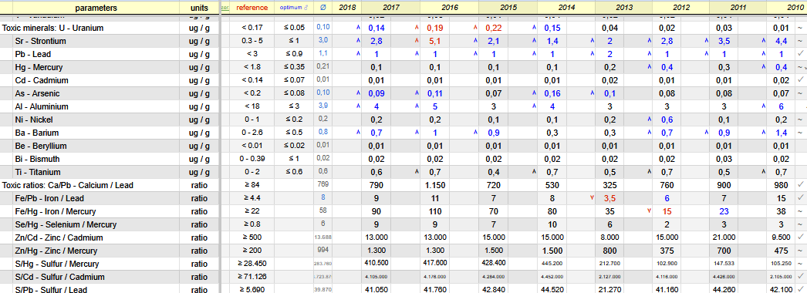
Task: Select the 'Ti - Titanium' row label
Action: tap(38, 172)
